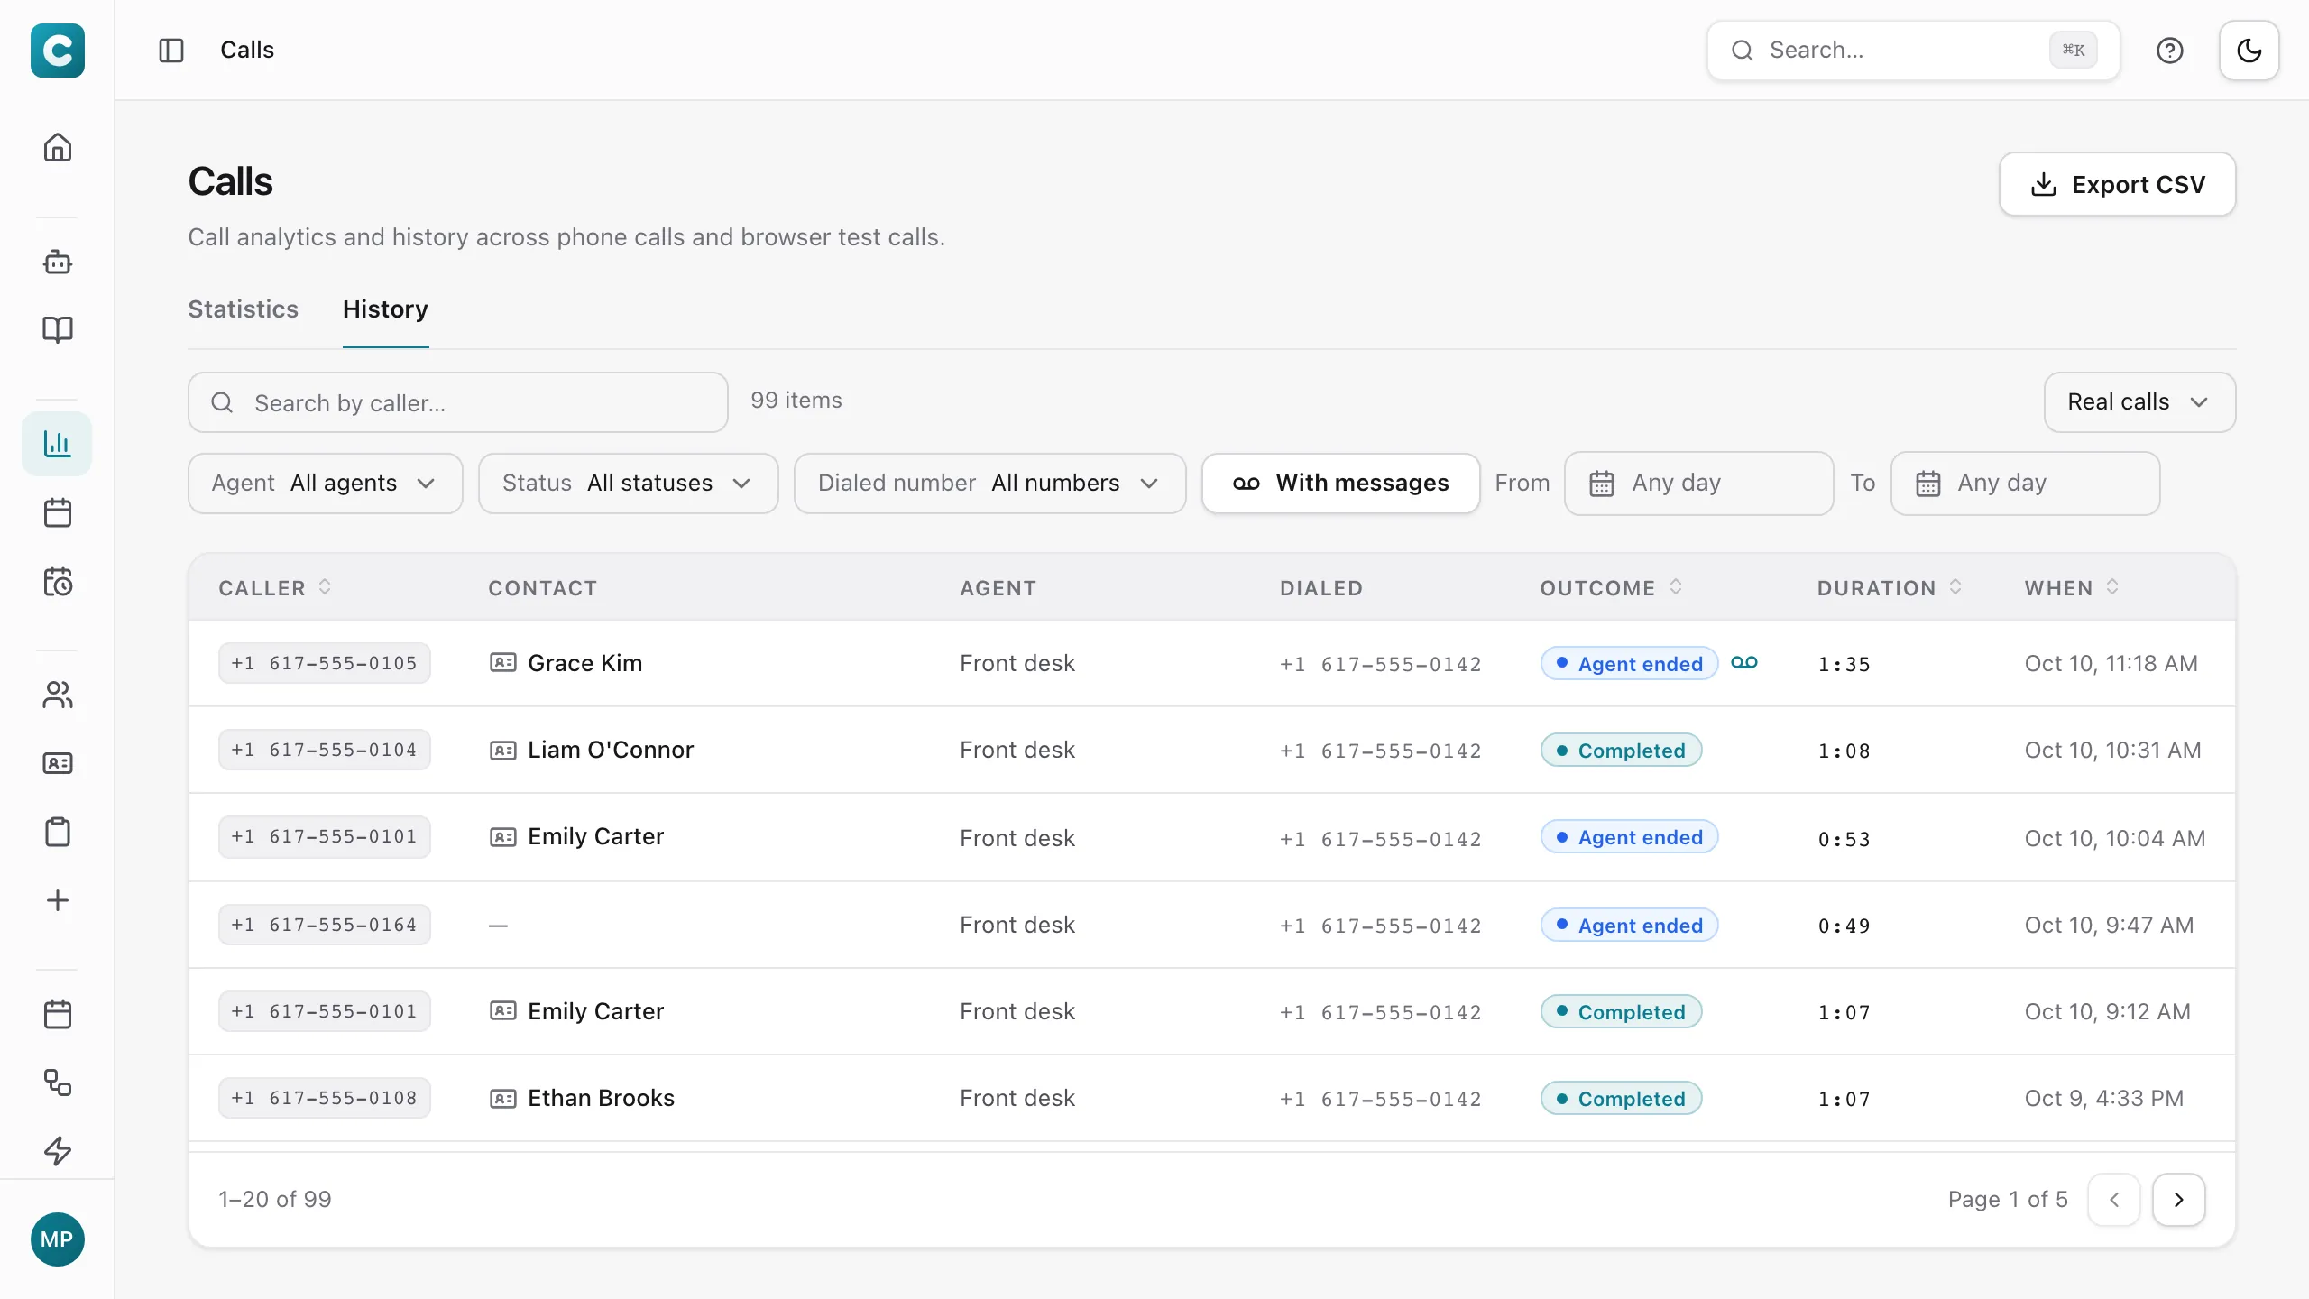
Task: Open voicemail icon on Grace Kim row
Action: [1744, 663]
